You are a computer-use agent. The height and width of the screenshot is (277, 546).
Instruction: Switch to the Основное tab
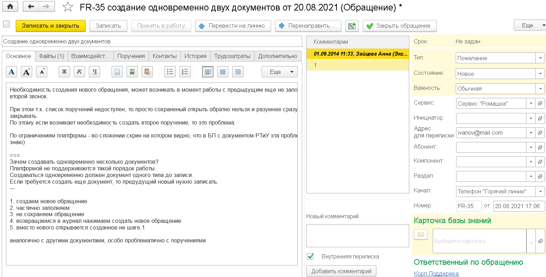coord(19,56)
